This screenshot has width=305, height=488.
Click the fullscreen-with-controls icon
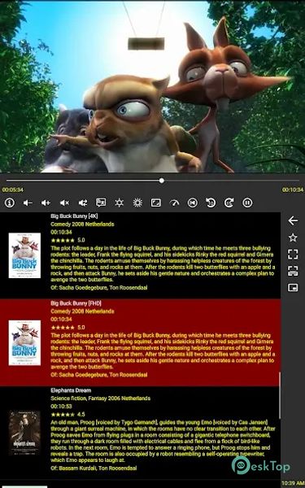tap(293, 271)
